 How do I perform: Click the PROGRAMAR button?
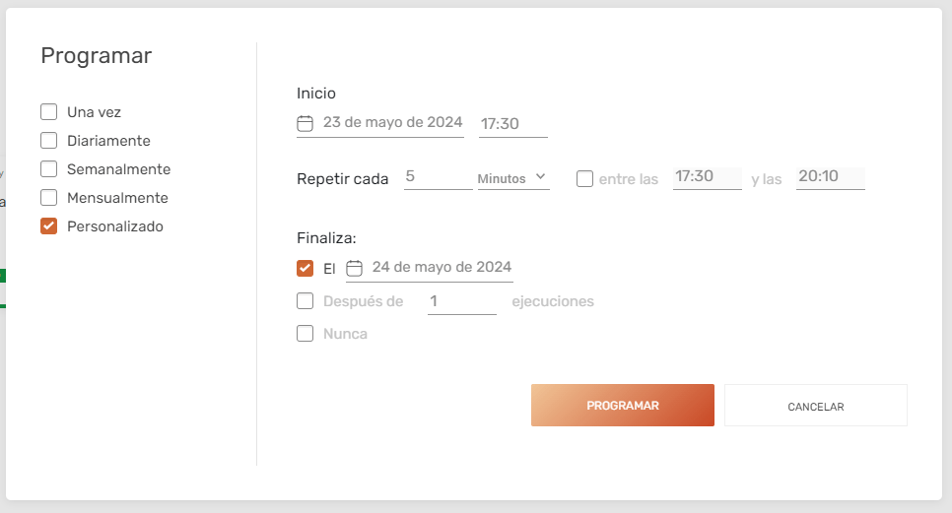[622, 405]
